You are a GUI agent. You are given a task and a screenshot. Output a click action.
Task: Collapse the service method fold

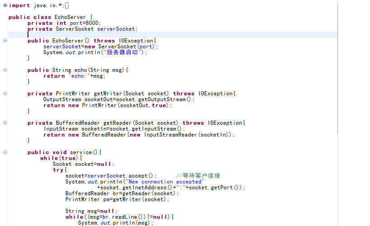click(5, 152)
